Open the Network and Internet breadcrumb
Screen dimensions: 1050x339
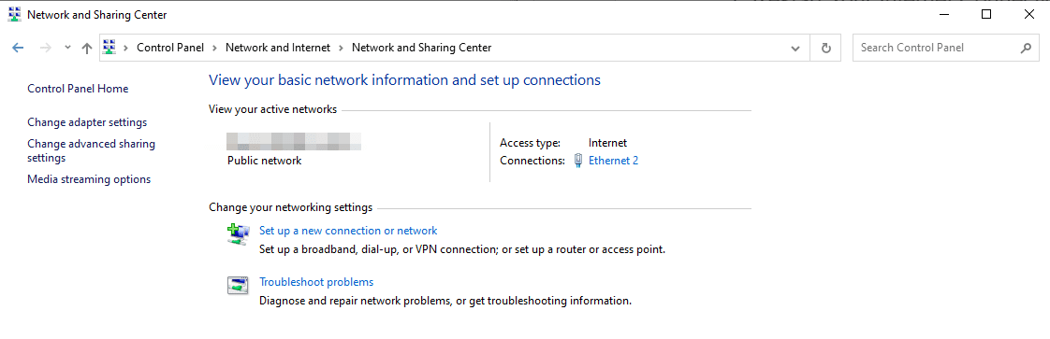(278, 48)
